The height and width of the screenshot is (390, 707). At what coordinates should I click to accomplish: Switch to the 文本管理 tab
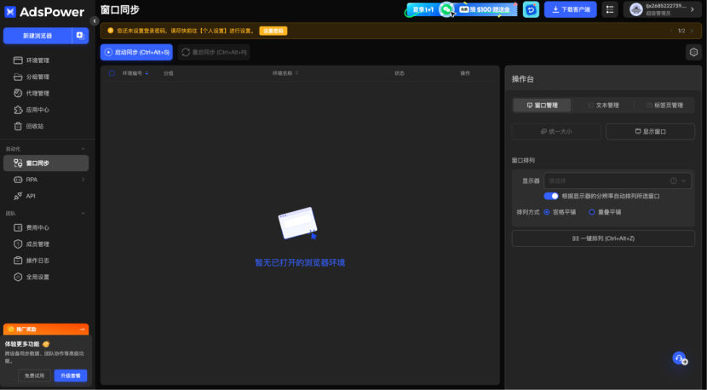click(602, 106)
